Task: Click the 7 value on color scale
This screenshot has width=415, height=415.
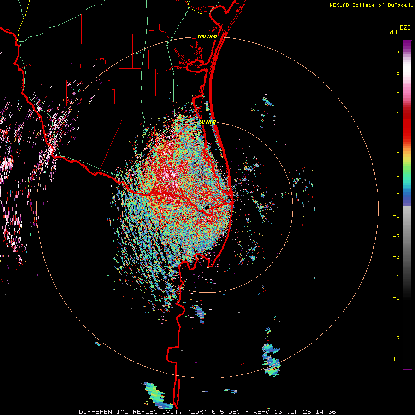Action: pyautogui.click(x=398, y=52)
